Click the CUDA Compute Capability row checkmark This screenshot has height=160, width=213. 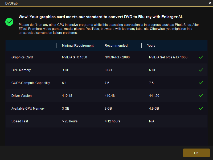click(201, 83)
